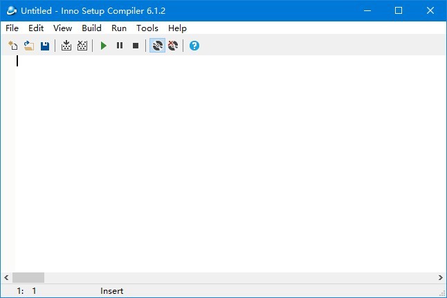This screenshot has height=298, width=447.
Task: Open the File menu
Action: click(12, 28)
